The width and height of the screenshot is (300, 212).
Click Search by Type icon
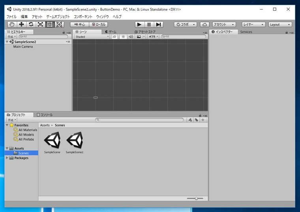[190, 120]
